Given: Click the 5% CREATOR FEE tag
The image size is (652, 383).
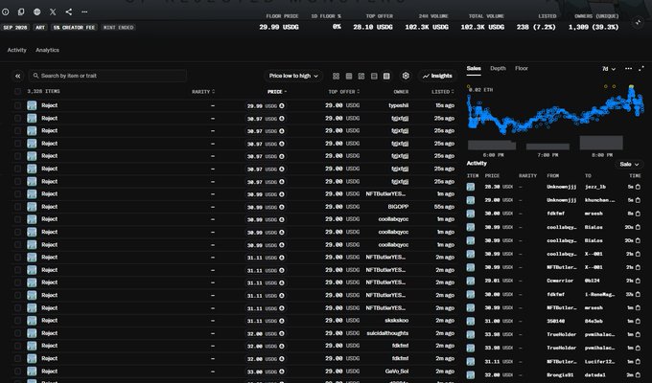Looking at the screenshot, I should coord(74,28).
